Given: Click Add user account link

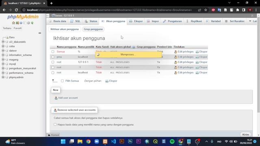Looking at the screenshot, I should coord(68,98).
